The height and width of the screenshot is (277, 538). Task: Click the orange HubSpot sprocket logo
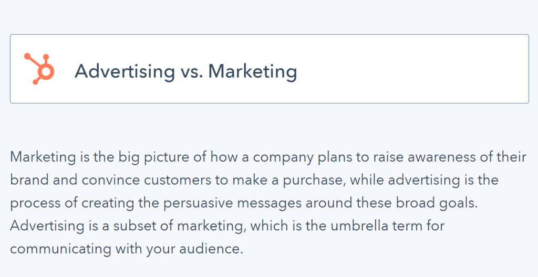[x=39, y=69]
